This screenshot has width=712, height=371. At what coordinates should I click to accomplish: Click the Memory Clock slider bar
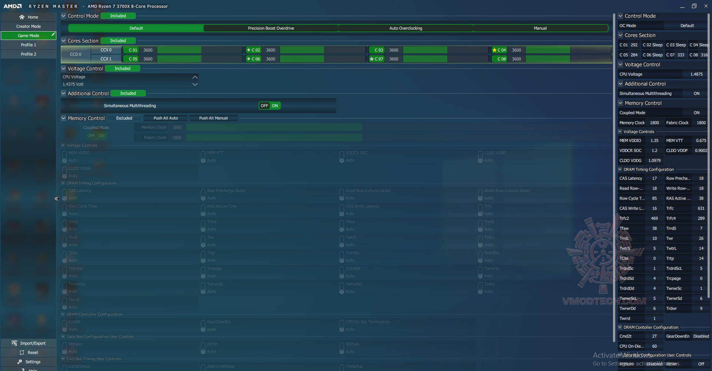398,127
